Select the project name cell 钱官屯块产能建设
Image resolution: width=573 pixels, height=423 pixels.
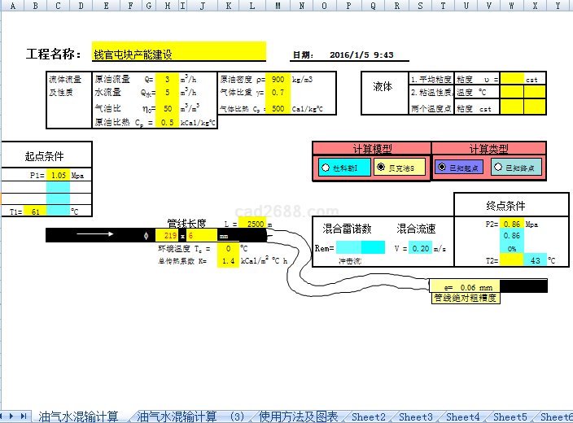(179, 55)
